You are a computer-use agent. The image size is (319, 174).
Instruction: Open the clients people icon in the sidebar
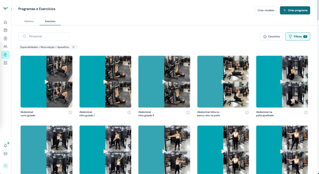(5, 47)
